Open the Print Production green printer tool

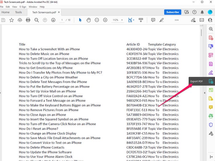(x=211, y=116)
